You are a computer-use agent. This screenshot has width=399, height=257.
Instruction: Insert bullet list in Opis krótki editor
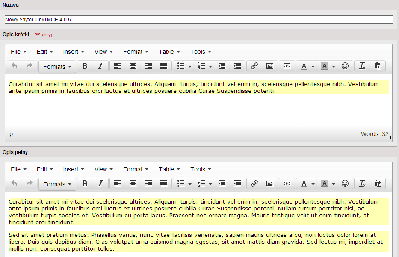[x=180, y=66]
